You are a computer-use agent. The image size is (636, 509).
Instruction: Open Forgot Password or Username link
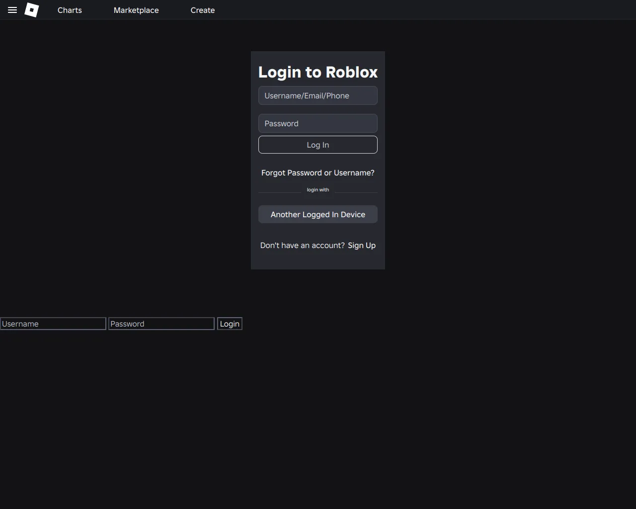(x=318, y=172)
